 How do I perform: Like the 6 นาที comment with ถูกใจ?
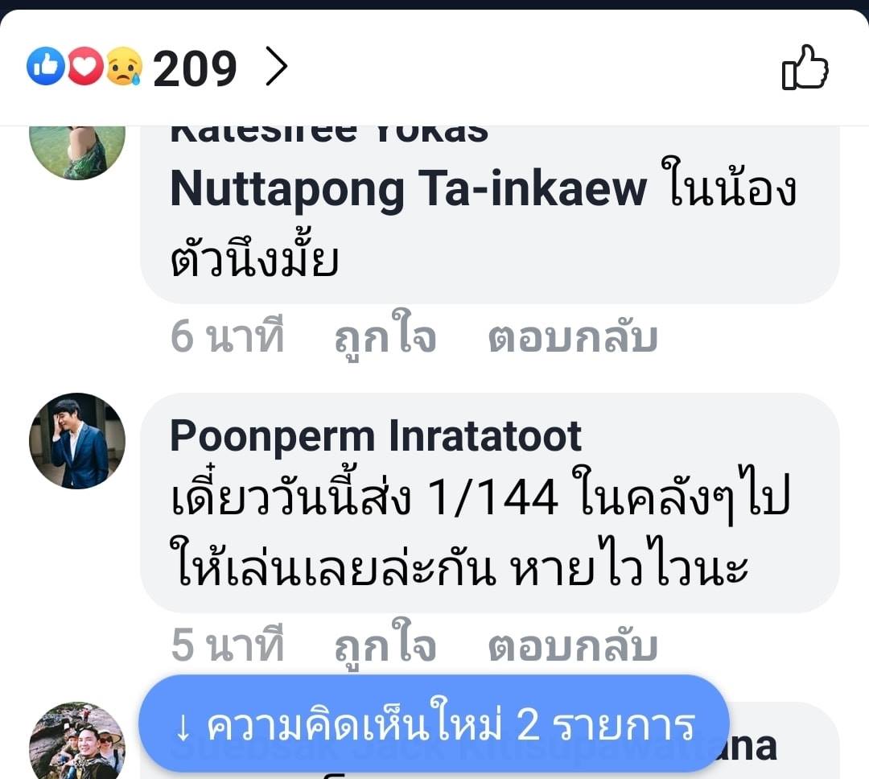tap(385, 336)
